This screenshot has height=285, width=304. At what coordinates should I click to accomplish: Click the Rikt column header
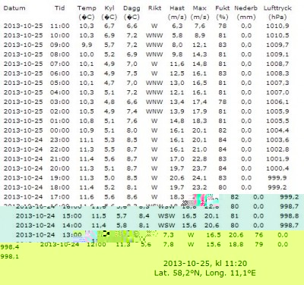154,8
